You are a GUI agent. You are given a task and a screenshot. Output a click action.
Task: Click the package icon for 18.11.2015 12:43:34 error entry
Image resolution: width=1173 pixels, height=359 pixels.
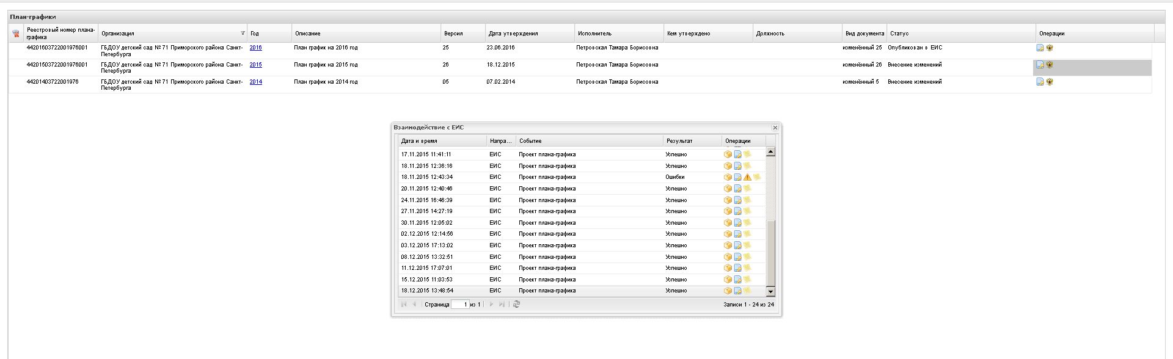pos(728,177)
